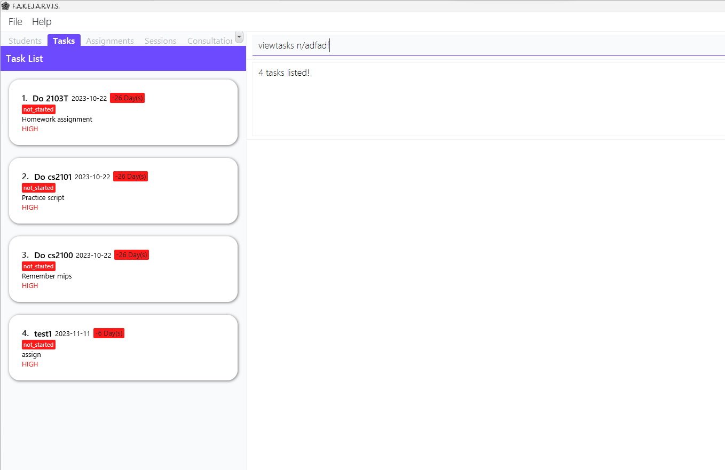Viewport: 725px width, 470px height.
Task: Open the File menu
Action: click(15, 22)
